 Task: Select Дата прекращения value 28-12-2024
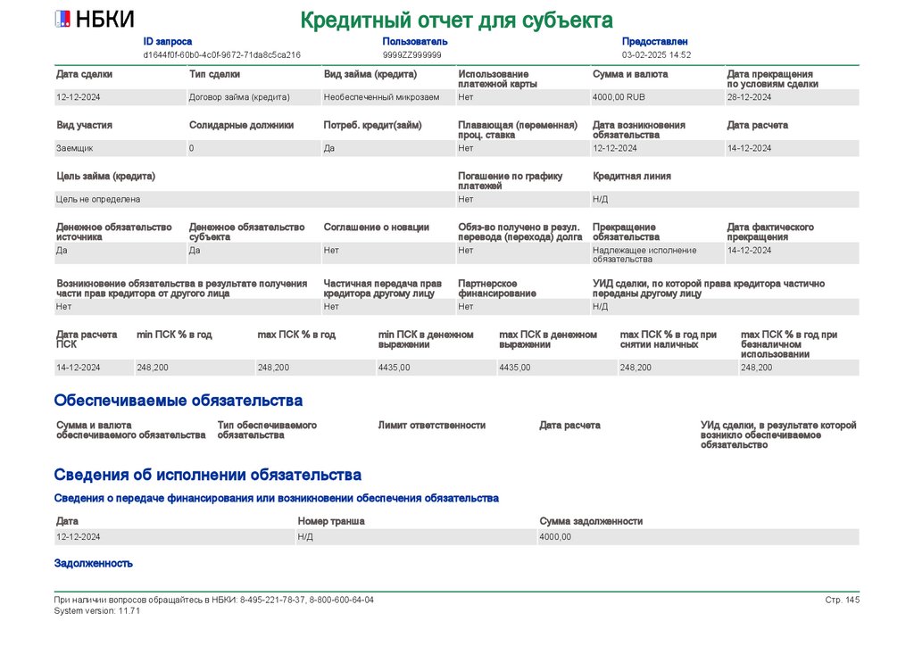point(792,97)
